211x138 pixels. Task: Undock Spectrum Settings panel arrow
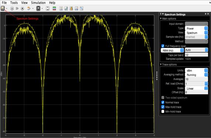point(205,14)
